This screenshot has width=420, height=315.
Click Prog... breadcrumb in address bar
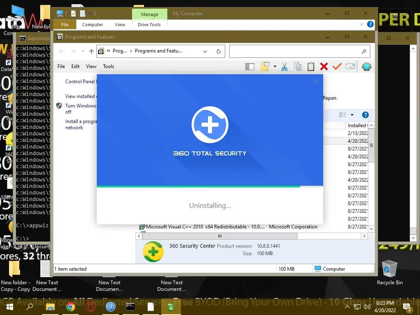pos(119,51)
